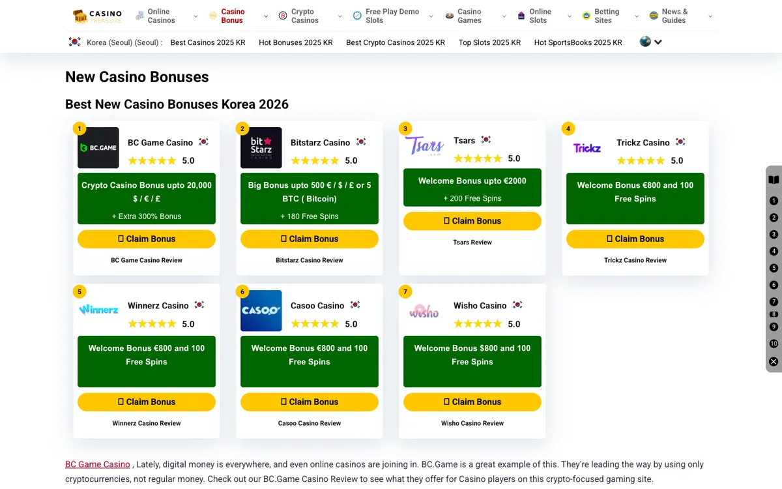Claim Bonus for Wisho Casino
The height and width of the screenshot is (489, 782).
(472, 402)
